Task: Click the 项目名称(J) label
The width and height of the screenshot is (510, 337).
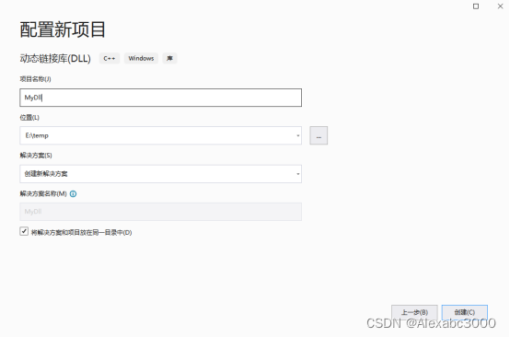Action: (x=36, y=79)
